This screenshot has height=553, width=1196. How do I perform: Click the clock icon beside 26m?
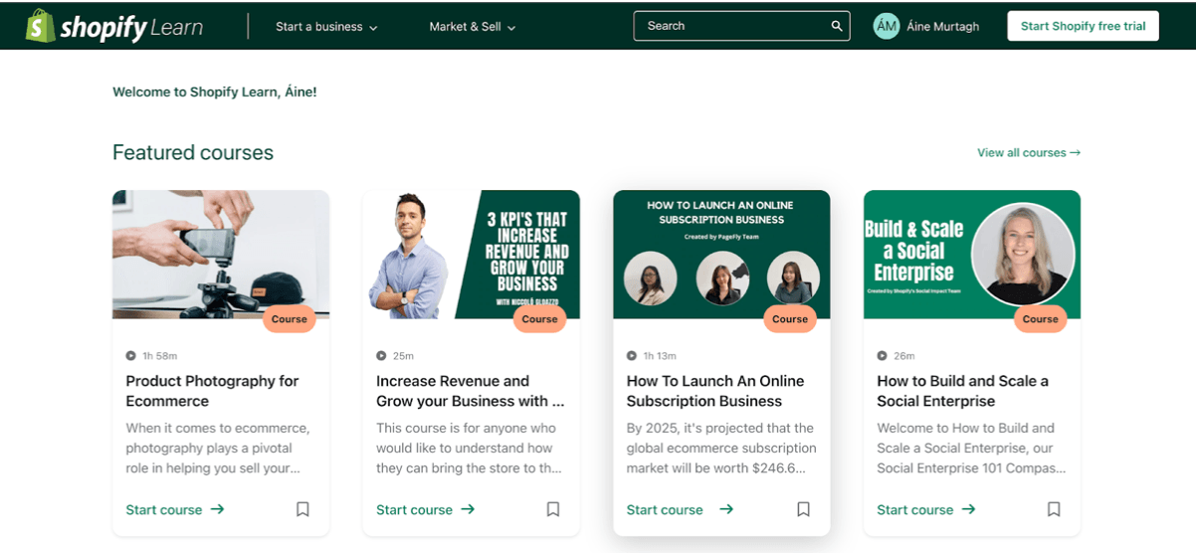882,356
